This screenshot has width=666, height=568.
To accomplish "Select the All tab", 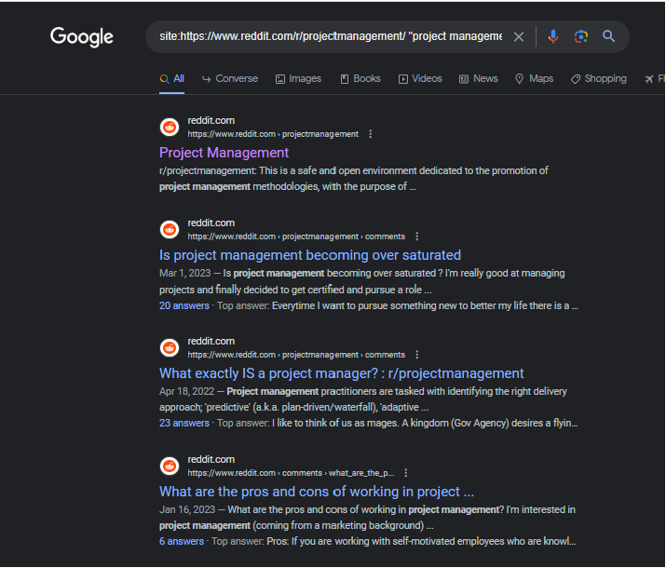I will point(172,79).
